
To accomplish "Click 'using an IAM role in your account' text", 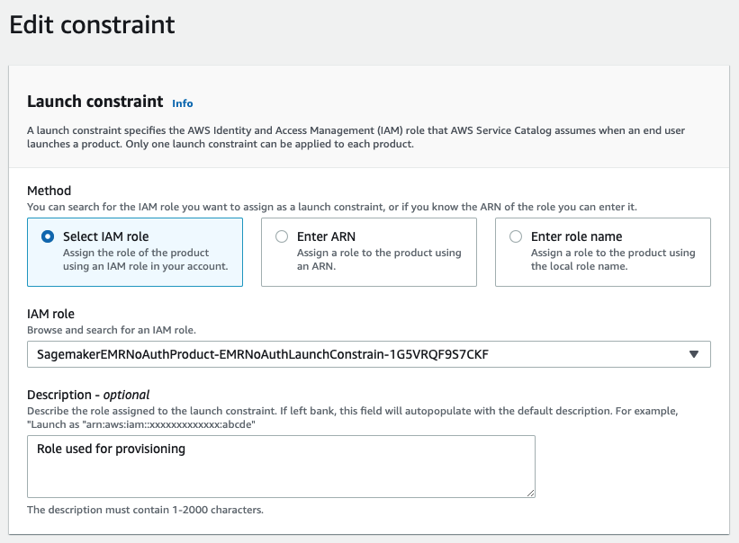I will tap(145, 266).
